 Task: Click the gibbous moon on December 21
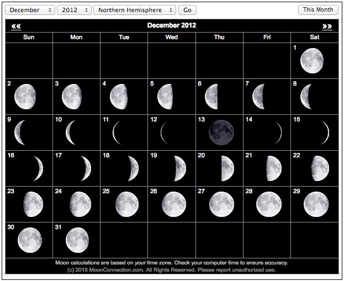274,168
